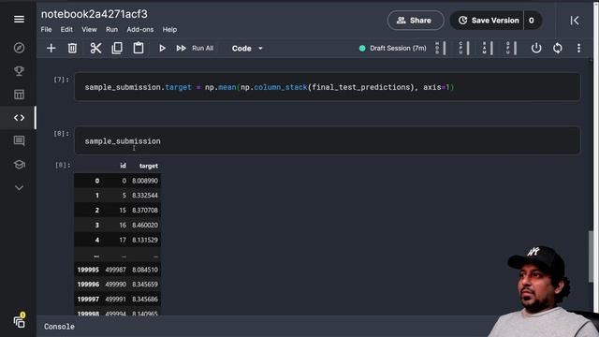
Task: Expand more sidebar items chevron
Action: point(19,187)
